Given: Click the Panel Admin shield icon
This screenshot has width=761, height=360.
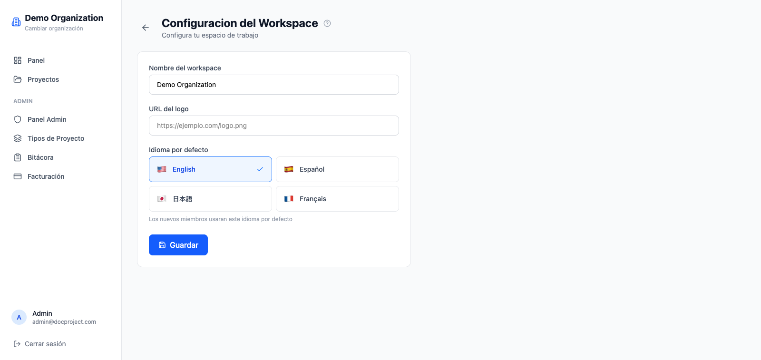Looking at the screenshot, I should [18, 119].
